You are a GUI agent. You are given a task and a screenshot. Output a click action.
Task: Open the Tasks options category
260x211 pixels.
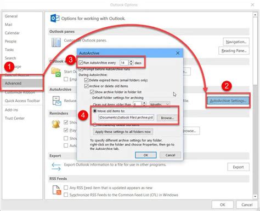tap(9, 50)
